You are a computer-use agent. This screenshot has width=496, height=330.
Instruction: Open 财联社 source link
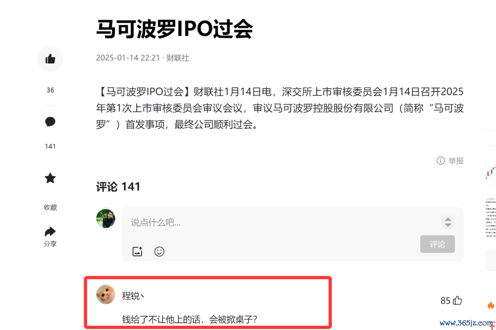click(178, 58)
